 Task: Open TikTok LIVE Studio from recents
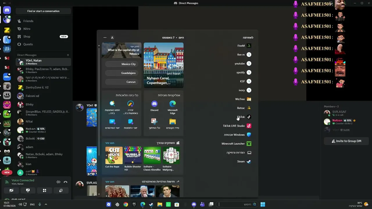click(237, 126)
